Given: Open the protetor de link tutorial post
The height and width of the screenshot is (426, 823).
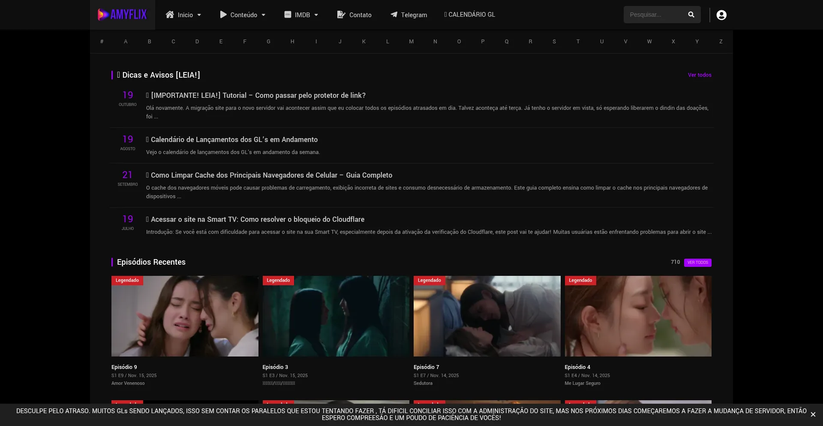Looking at the screenshot, I should [258, 95].
